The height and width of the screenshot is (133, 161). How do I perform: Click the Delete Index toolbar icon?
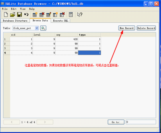(x=62, y=15)
